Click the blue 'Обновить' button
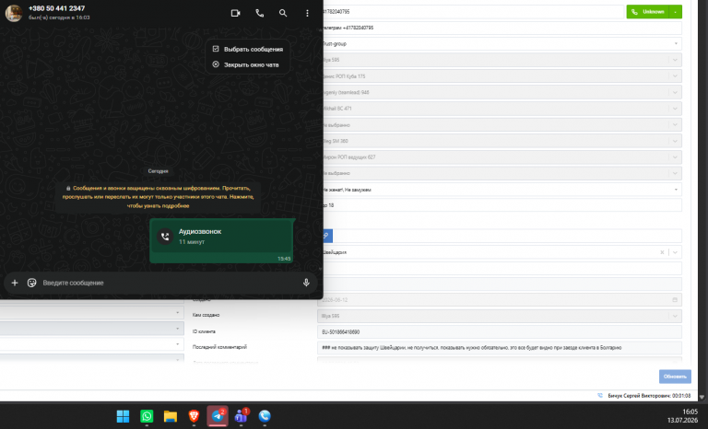The image size is (708, 429). coord(675,377)
